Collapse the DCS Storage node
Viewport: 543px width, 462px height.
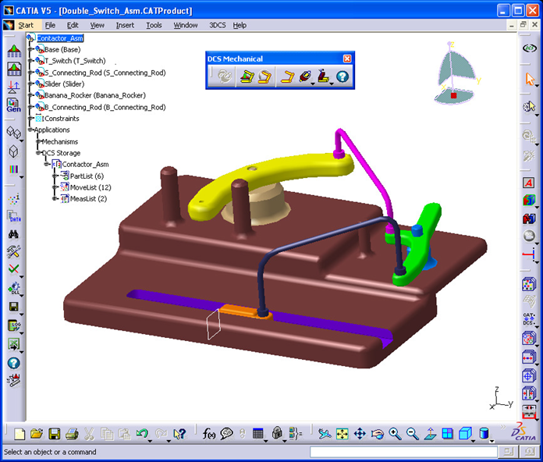pos(39,153)
